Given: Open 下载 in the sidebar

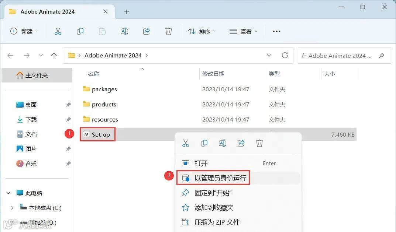Looking at the screenshot, I should pyautogui.click(x=31, y=119).
